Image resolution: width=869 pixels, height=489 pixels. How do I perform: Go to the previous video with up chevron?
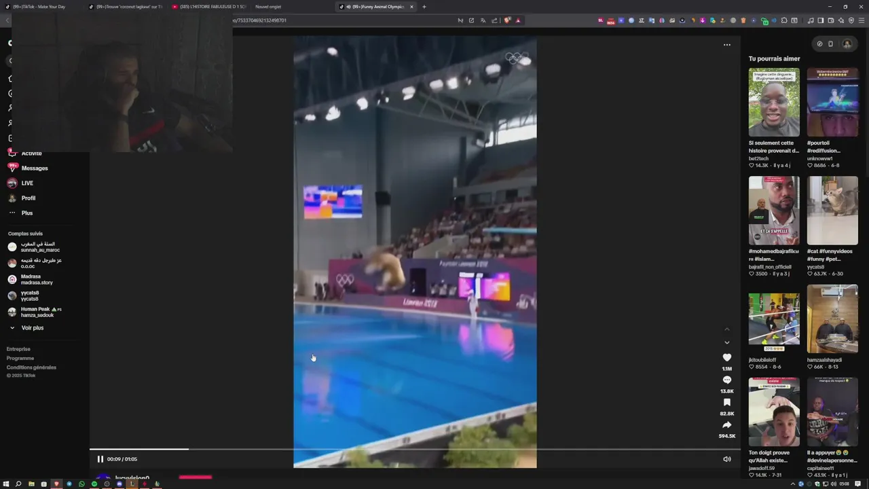(x=726, y=329)
